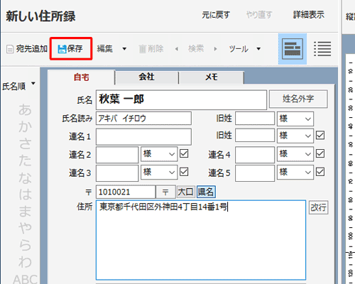Screen dimensions: 355x284
Task: Click the 姓名外字 button
Action: [298, 99]
